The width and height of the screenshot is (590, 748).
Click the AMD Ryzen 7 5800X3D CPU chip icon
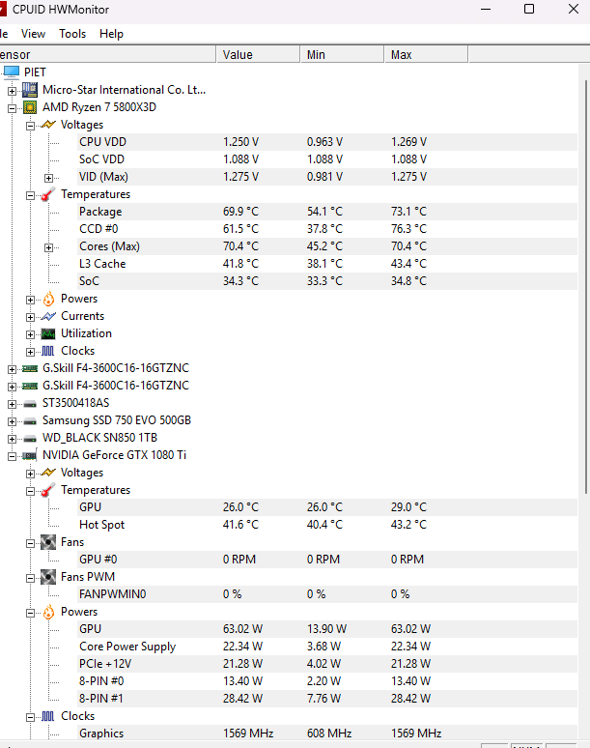(30, 107)
